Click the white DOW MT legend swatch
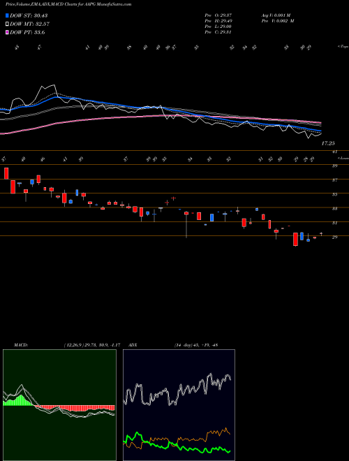The image size is (349, 461). point(7,24)
